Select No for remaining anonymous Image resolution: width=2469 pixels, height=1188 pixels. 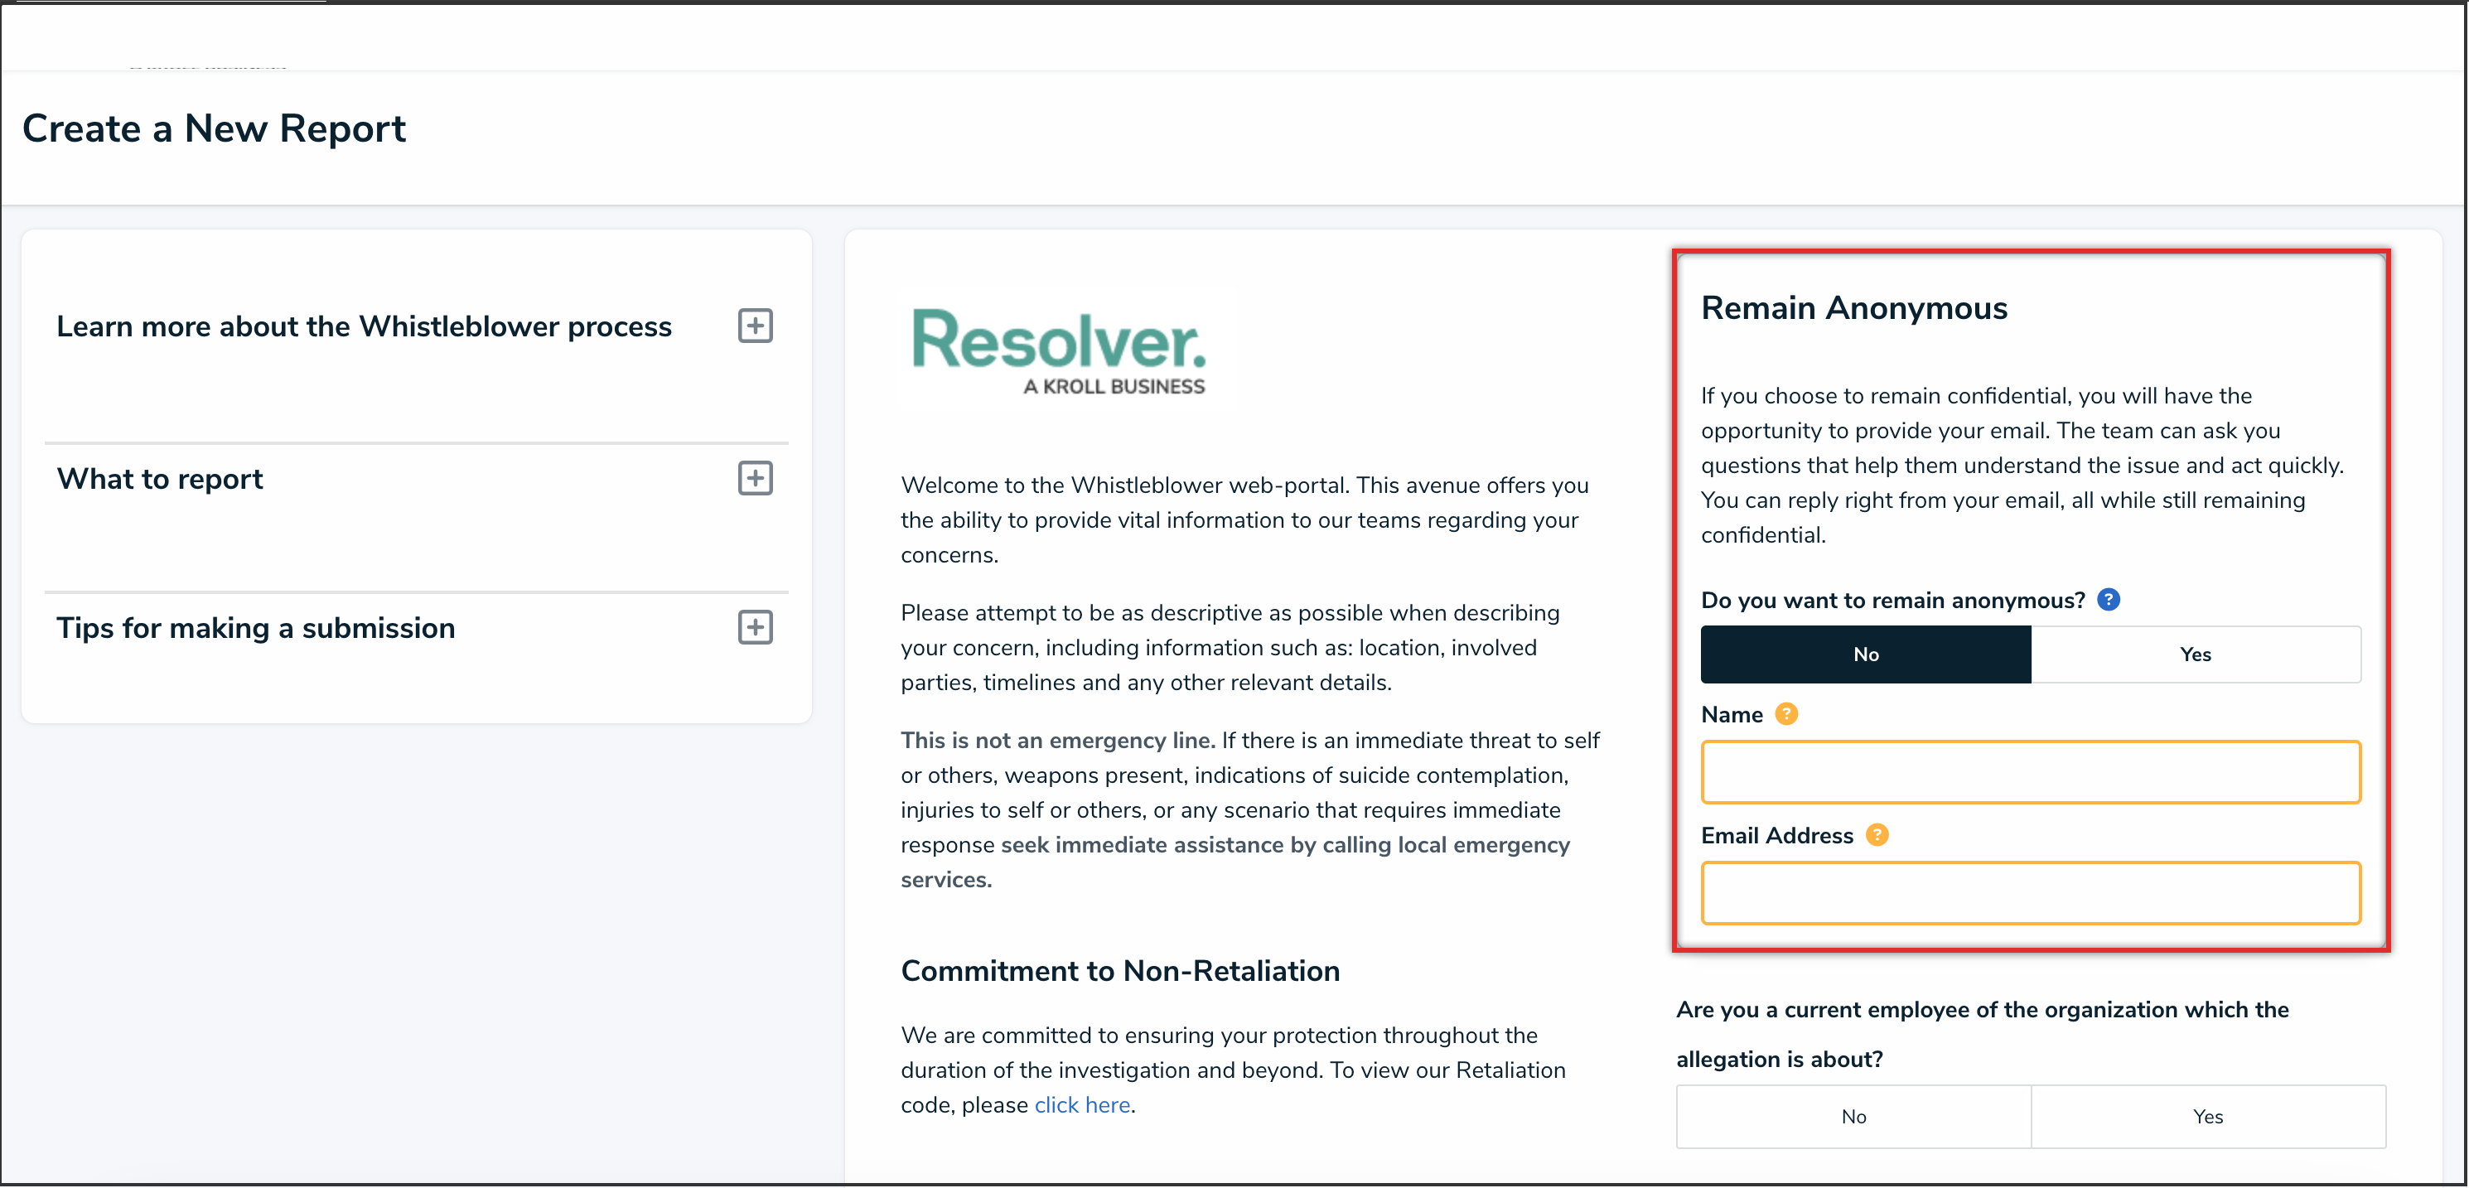tap(1865, 654)
